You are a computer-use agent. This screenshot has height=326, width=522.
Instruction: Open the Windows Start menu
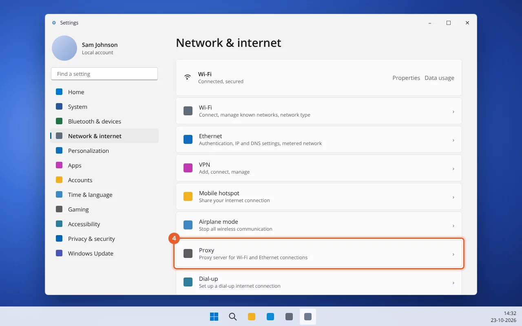click(x=214, y=317)
